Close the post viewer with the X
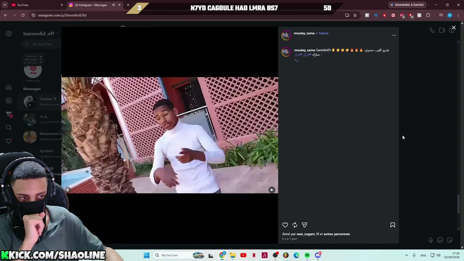 453,28
